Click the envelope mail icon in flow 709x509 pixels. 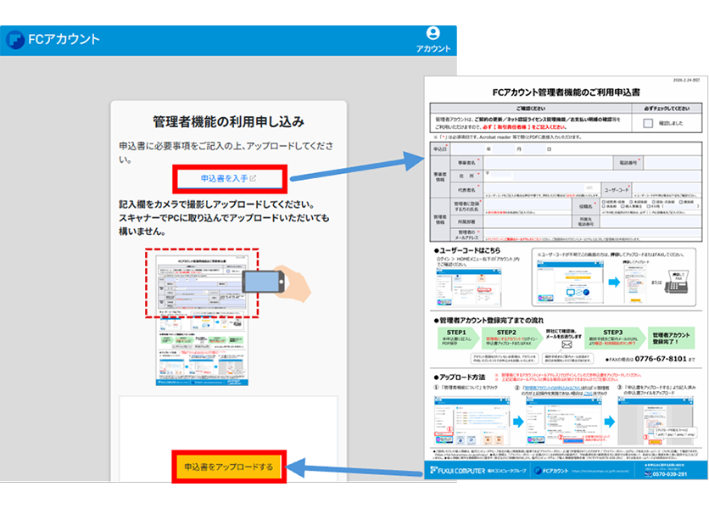[567, 344]
